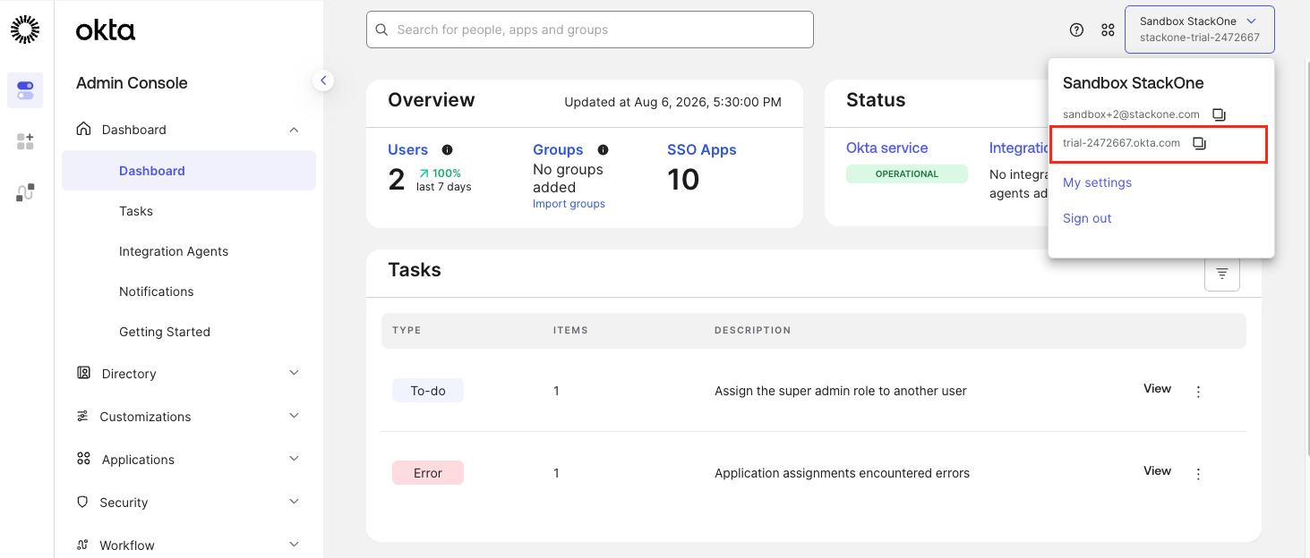Toggle the Sandbox StackOne account dropdown

pos(1200,30)
